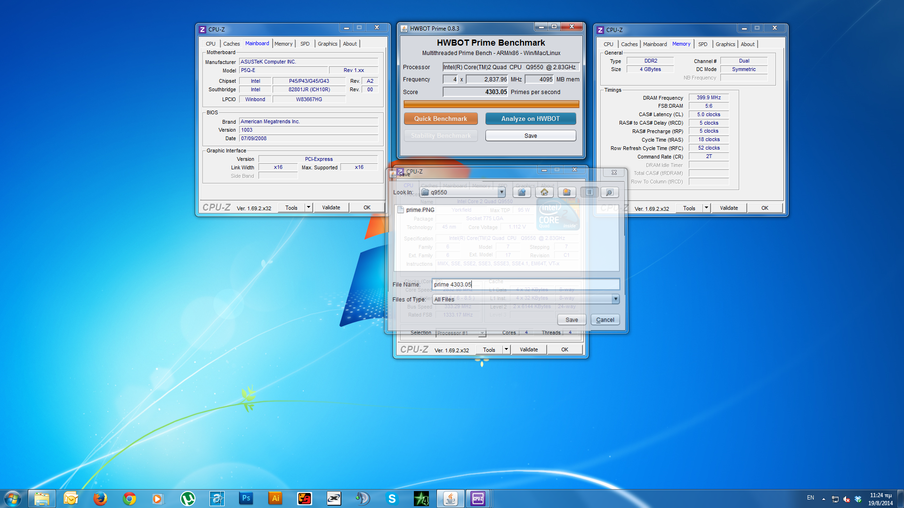Click OK in bottom CPU-Z window
The height and width of the screenshot is (508, 904).
565,349
